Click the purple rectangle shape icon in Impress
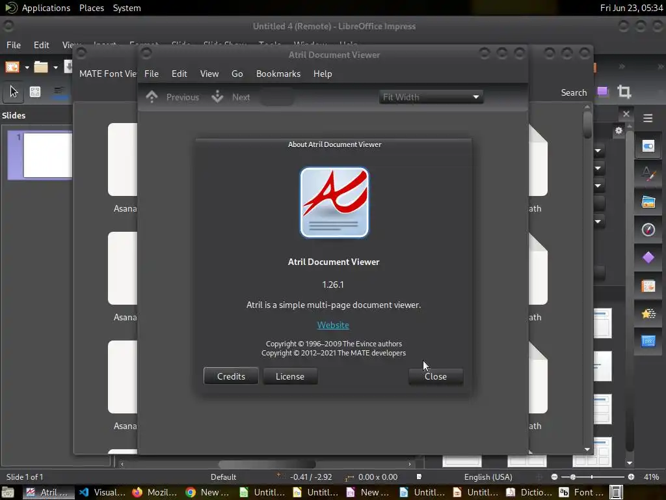The width and height of the screenshot is (666, 500). pyautogui.click(x=603, y=91)
